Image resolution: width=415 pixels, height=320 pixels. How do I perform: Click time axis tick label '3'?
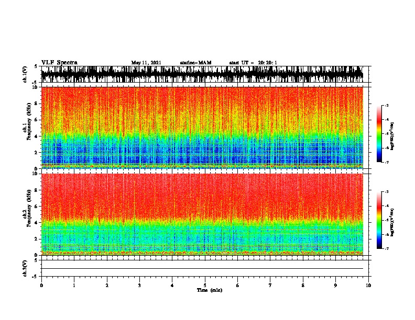[139, 285]
